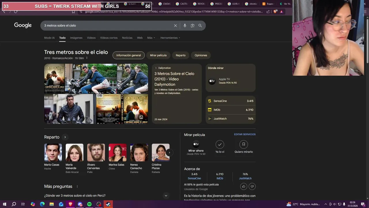This screenshot has width=369, height=208.
Task: Open Steam from the taskbar
Action: coord(108,204)
